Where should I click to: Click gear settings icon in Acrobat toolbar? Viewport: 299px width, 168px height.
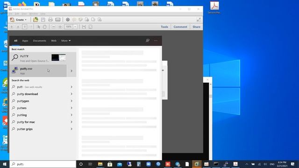[68, 20]
